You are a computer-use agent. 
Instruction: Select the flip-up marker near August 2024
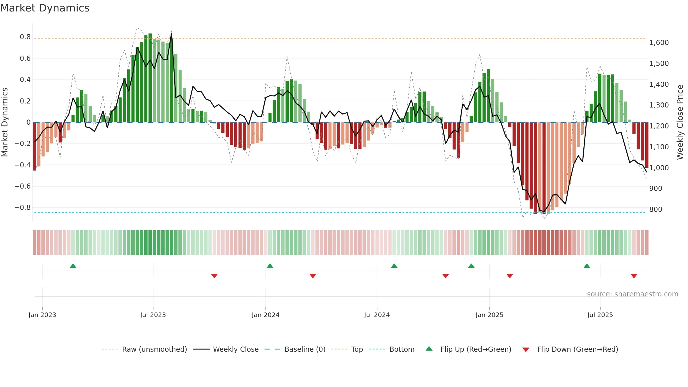point(394,266)
